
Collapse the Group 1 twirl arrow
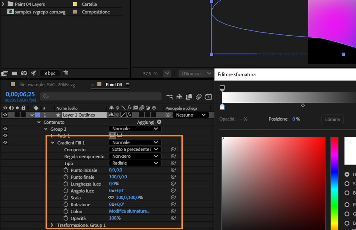pyautogui.click(x=46, y=129)
